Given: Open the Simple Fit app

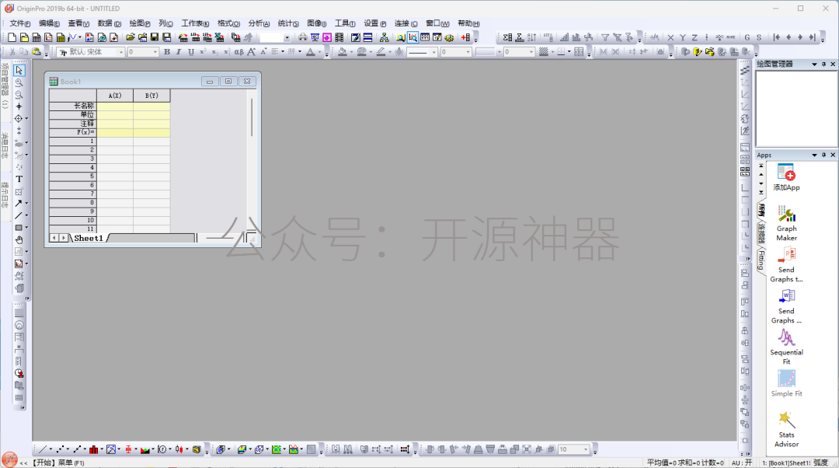Looking at the screenshot, I should pos(786,383).
